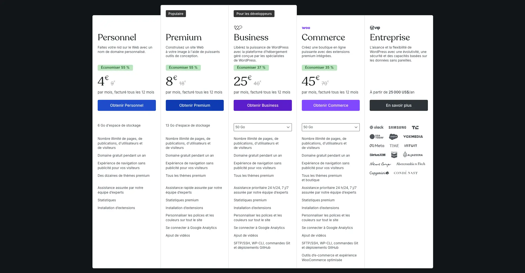
Task: Click the Meta logo
Action: pyautogui.click(x=377, y=146)
